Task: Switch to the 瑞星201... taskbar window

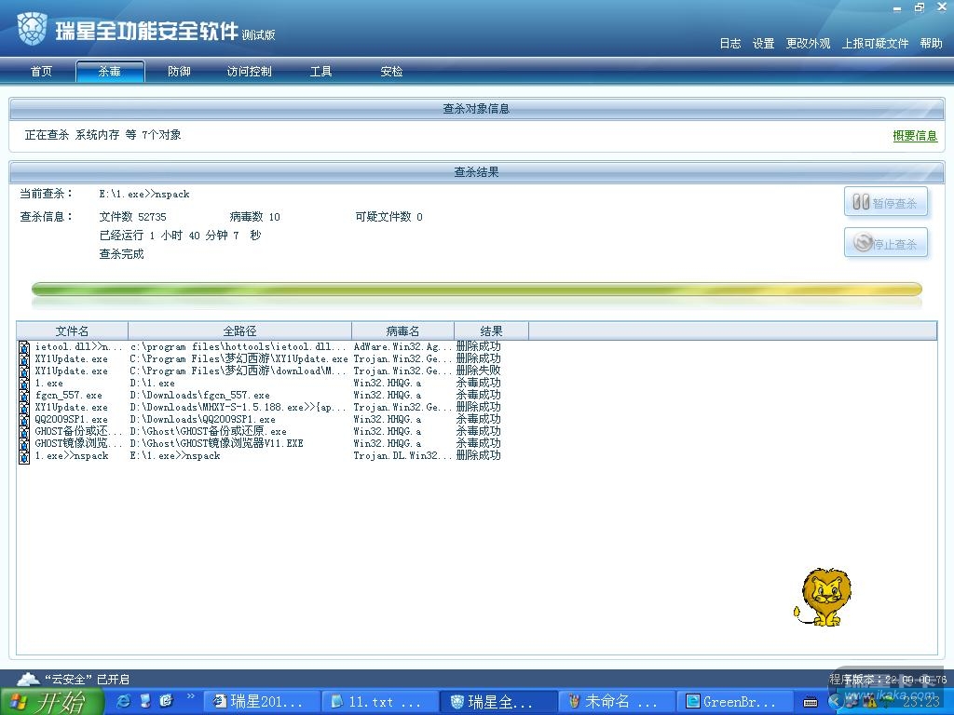Action: (262, 702)
